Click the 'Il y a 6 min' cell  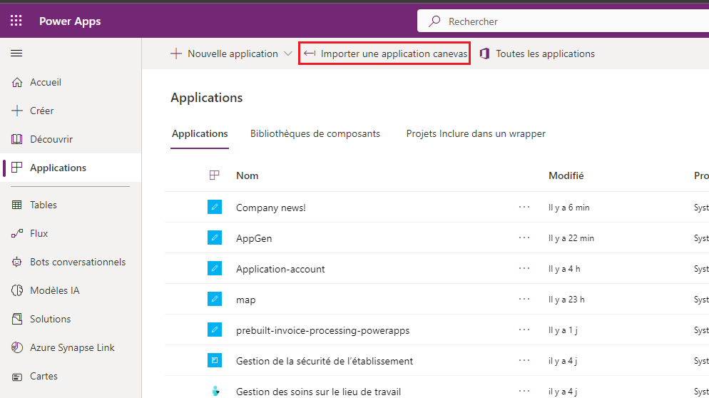[x=568, y=208]
